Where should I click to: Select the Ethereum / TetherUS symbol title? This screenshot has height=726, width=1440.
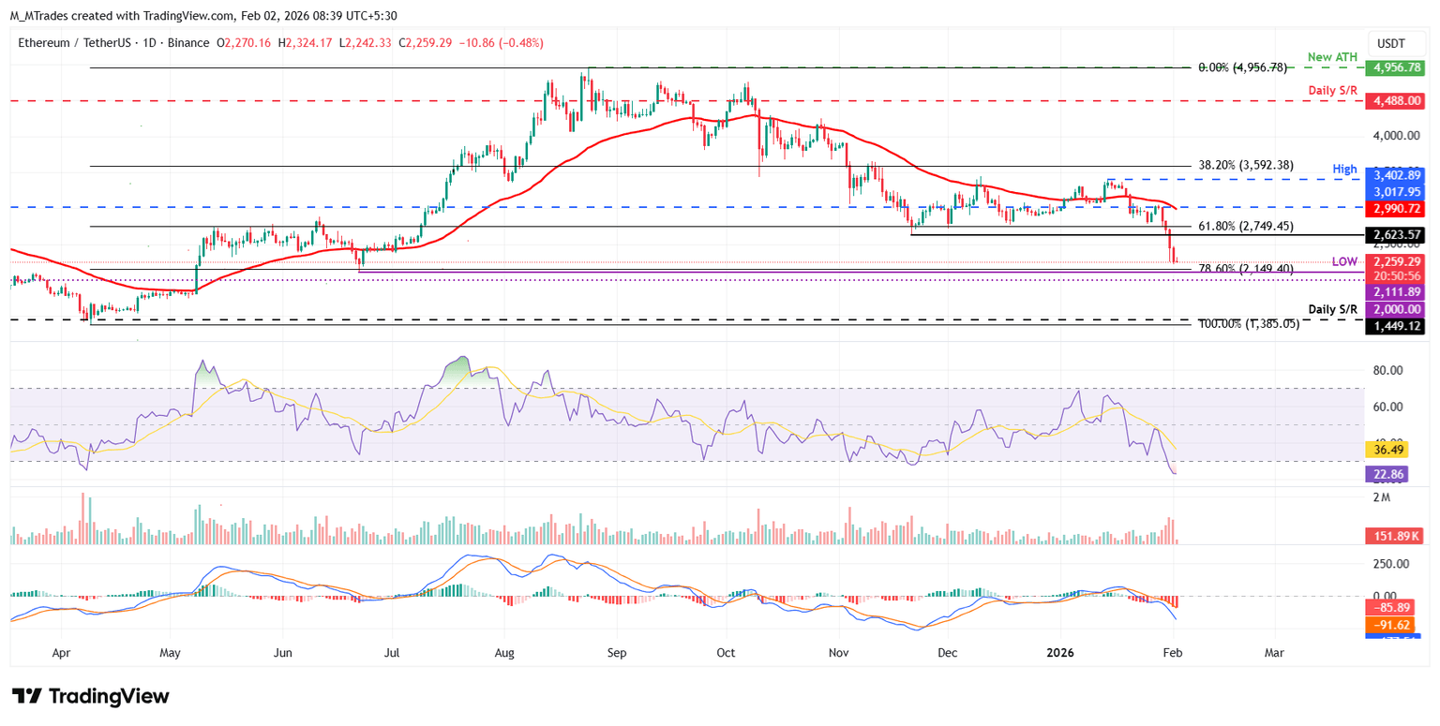click(x=67, y=43)
